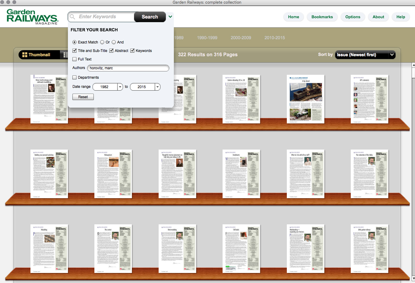This screenshot has height=283, width=415.
Task: Click the magnifier icon in the search box
Action: [72, 17]
